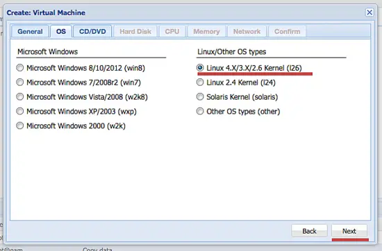Click the Back button
The image size is (382, 251).
pos(309,231)
